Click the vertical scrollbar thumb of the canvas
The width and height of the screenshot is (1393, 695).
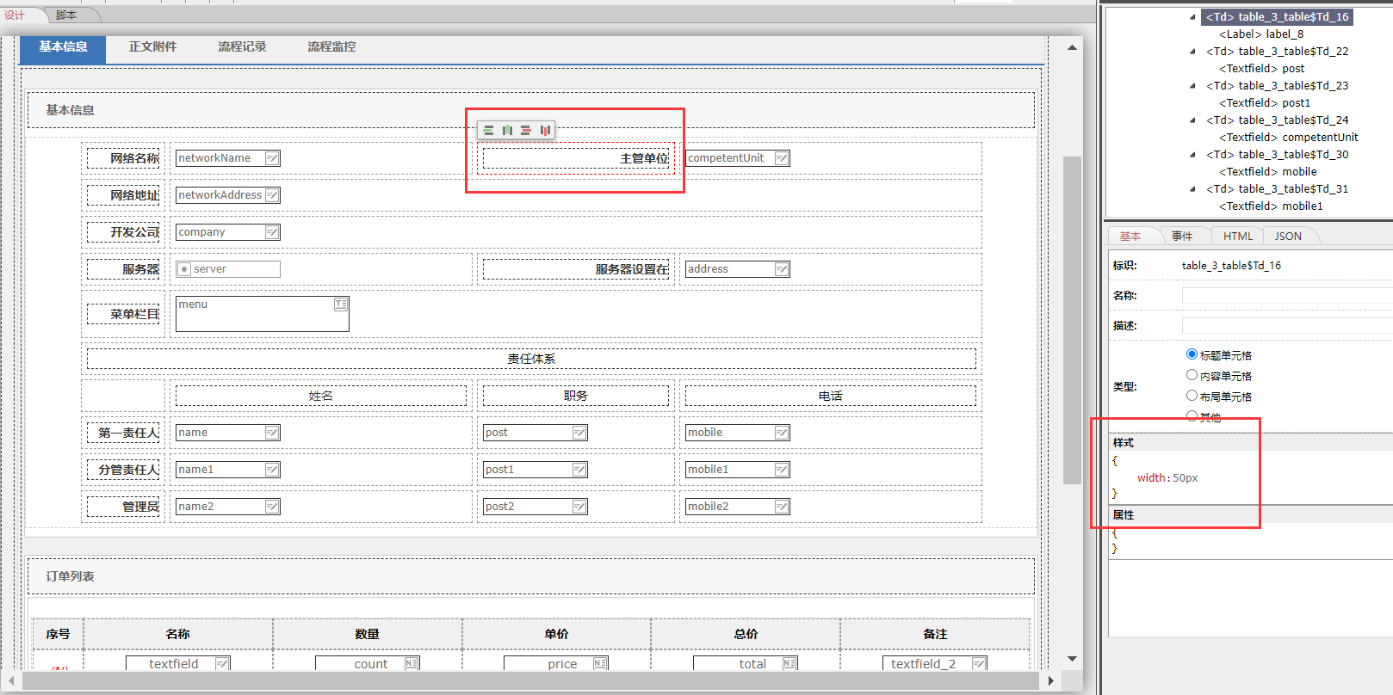coord(1072,320)
